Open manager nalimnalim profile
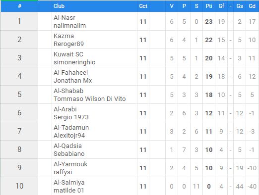Screen dimensions: 259x195 click(69, 26)
